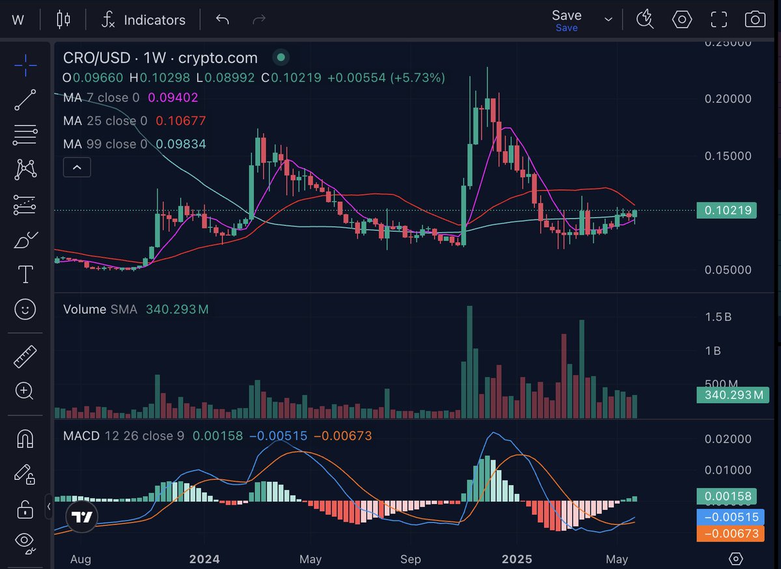
Task: Open the Save layout dropdown arrow
Action: (x=607, y=20)
